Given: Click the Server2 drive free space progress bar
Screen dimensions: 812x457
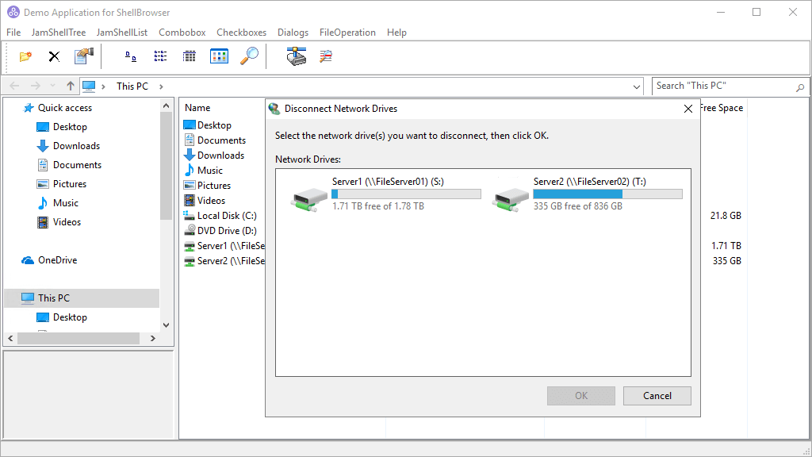Looking at the screenshot, I should pyautogui.click(x=607, y=193).
